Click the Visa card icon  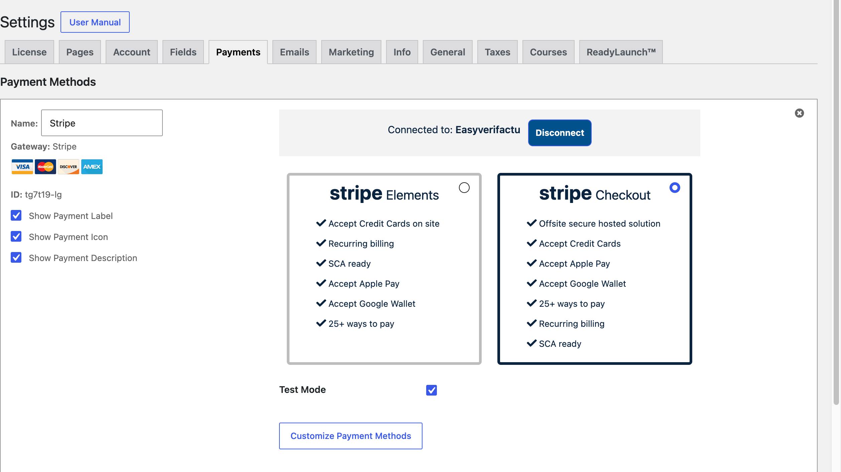coord(22,167)
